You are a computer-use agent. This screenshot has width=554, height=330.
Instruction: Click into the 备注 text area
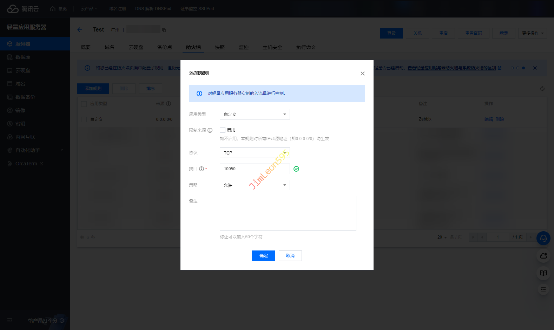coord(288,213)
